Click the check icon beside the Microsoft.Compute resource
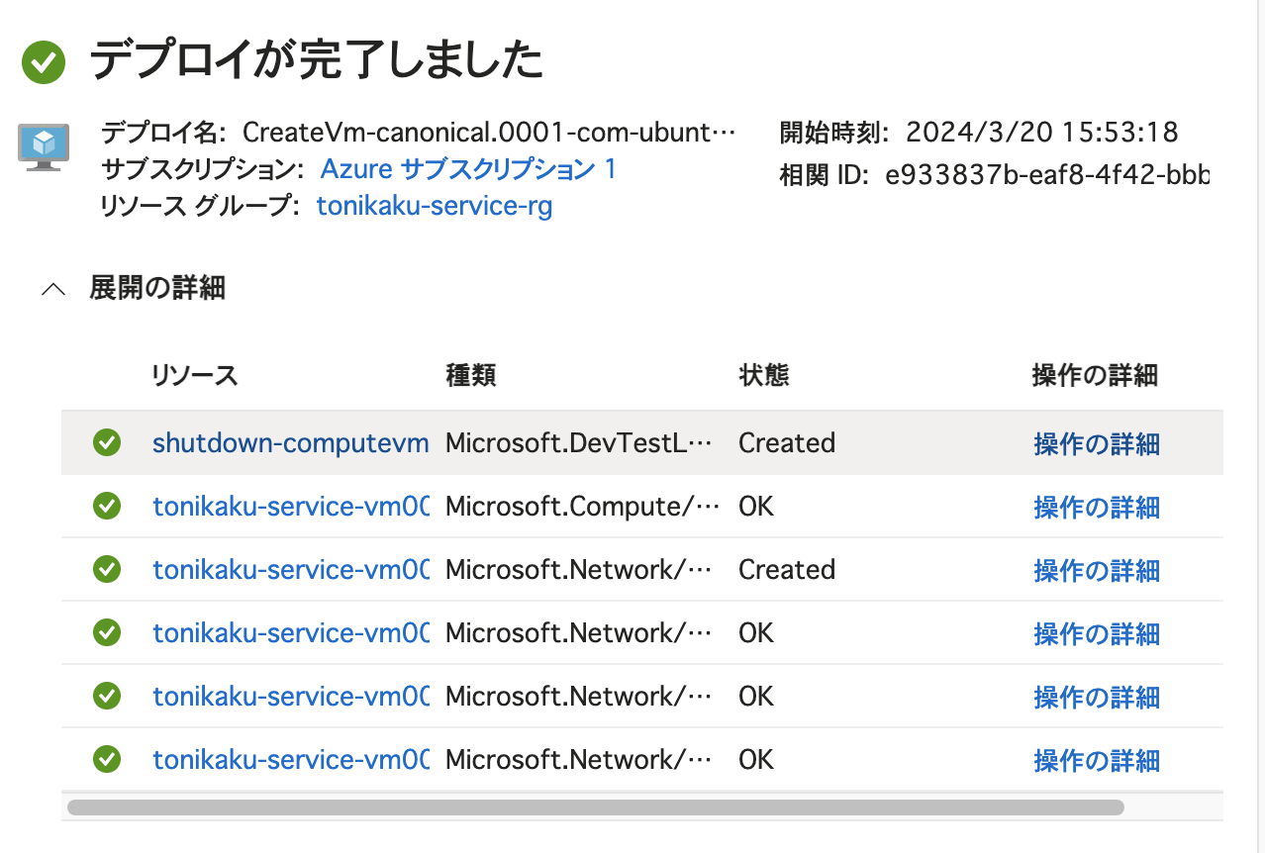The width and height of the screenshot is (1265, 853). point(107,506)
